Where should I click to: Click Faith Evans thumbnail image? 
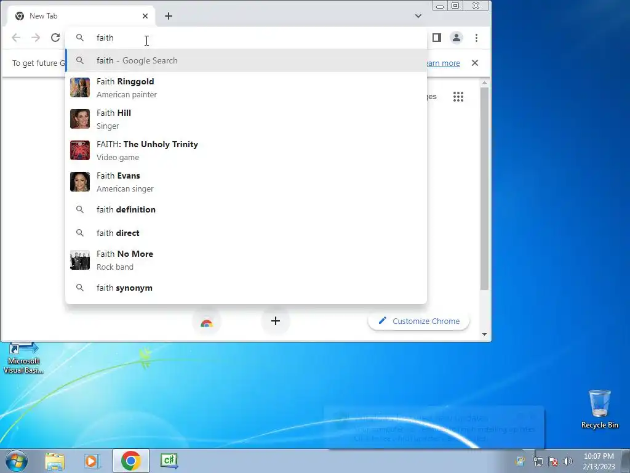coord(80,182)
